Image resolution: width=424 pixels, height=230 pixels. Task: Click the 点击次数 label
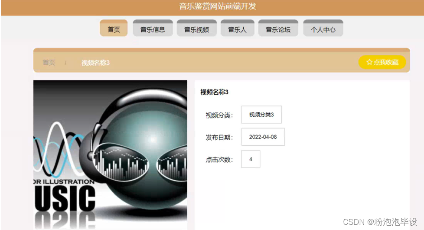219,160
